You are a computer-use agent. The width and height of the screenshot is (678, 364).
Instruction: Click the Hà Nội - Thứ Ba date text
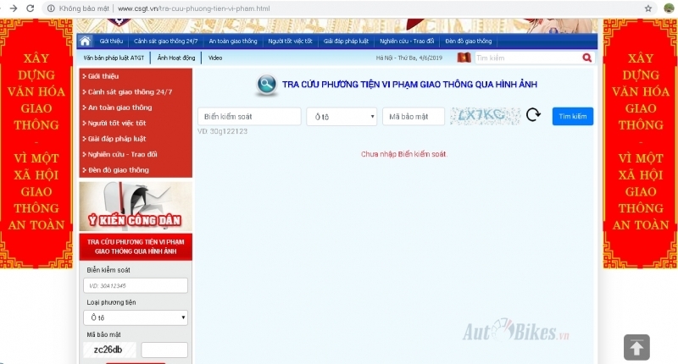coord(409,58)
